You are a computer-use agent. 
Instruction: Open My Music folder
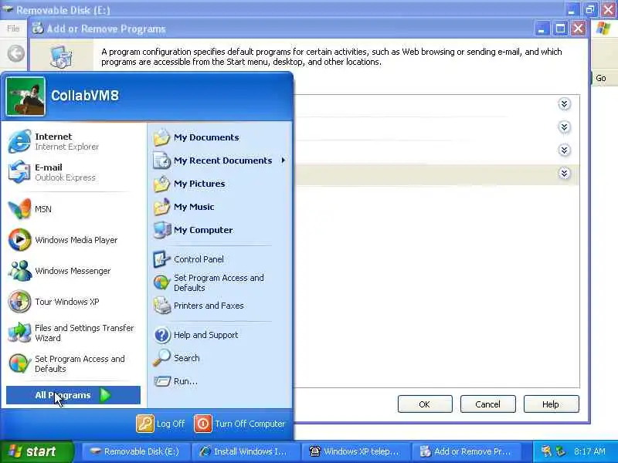point(219,207)
